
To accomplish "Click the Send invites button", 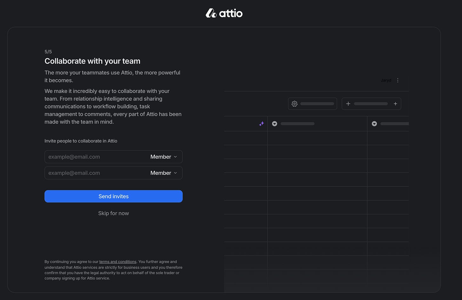I will pos(114,196).
